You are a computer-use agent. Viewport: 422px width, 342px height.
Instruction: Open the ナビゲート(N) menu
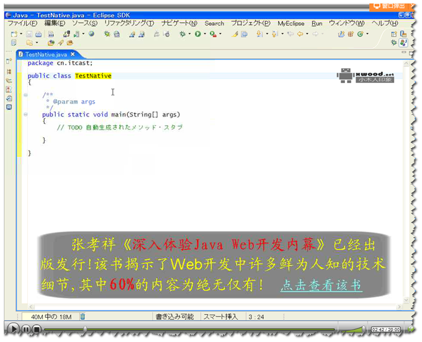point(179,24)
